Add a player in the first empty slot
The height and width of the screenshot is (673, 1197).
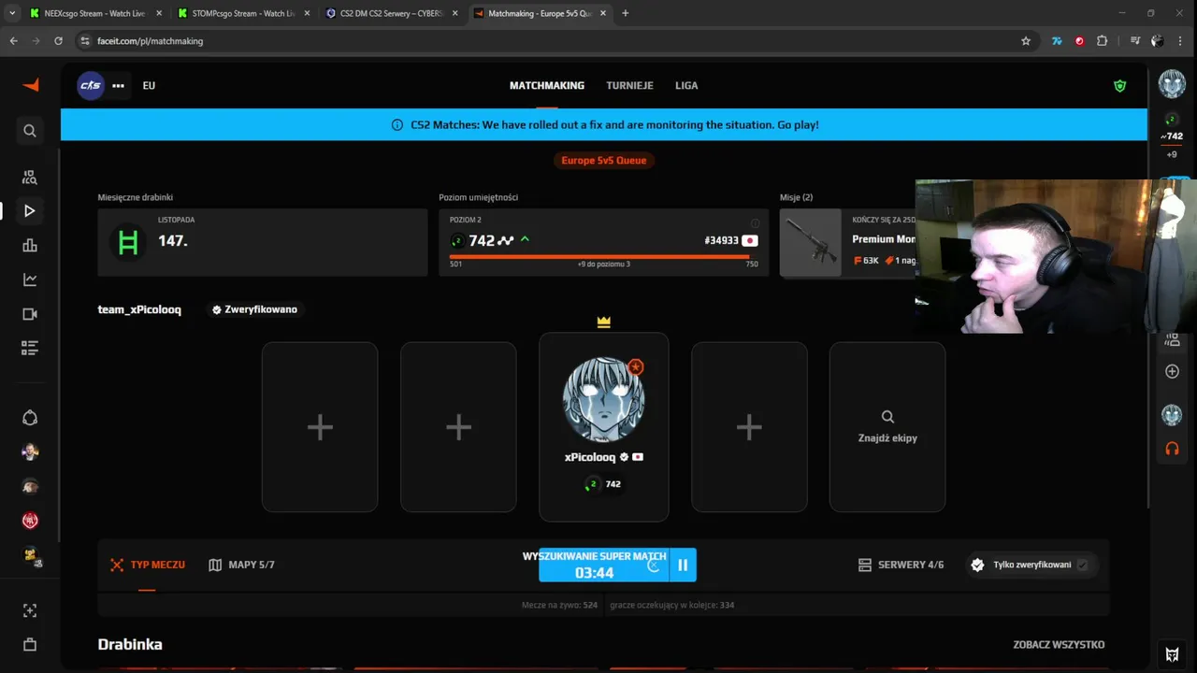(x=320, y=427)
